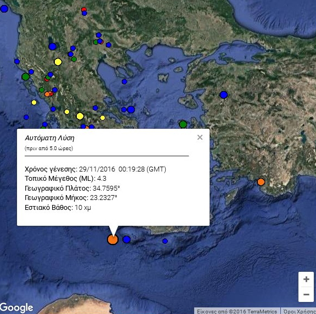316x314 pixels.
Task: Select the large green marker on the Ionian coast
Action: pos(26,77)
